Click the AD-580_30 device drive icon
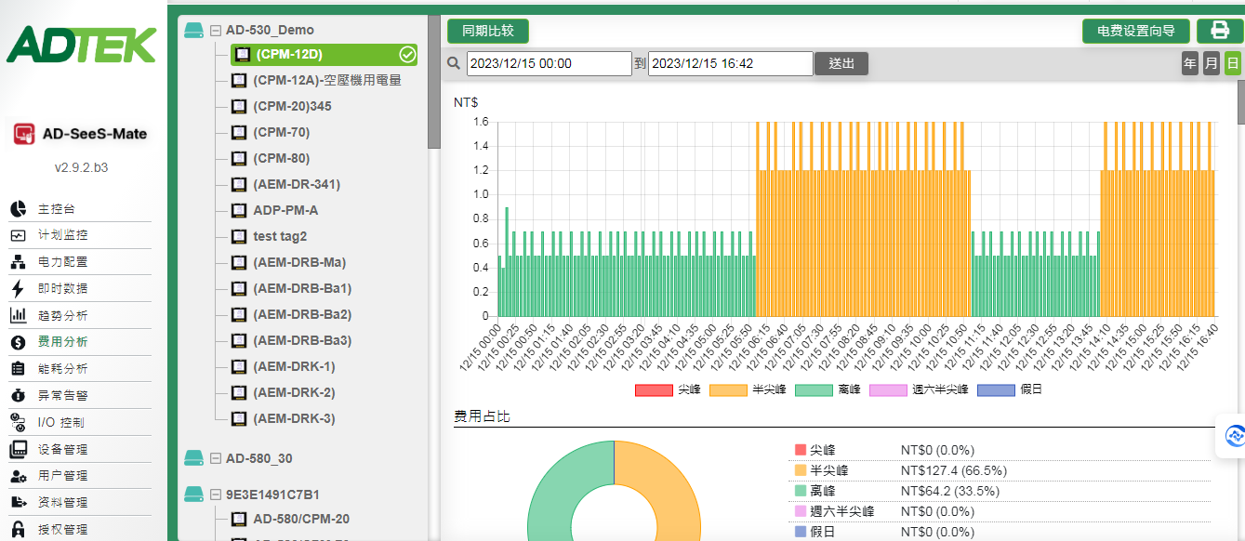1245x541 pixels. [x=193, y=458]
